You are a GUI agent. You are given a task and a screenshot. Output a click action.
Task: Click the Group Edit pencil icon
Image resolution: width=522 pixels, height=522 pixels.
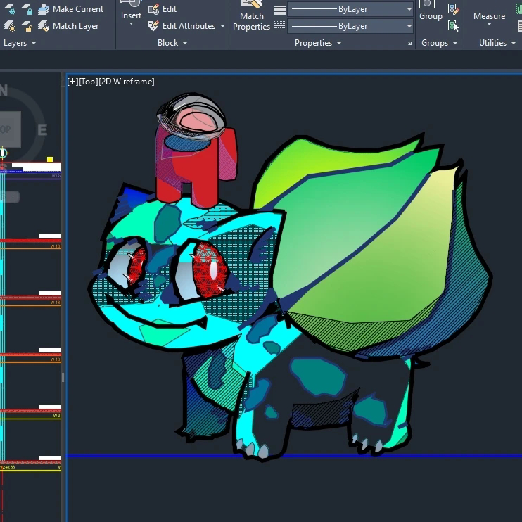pyautogui.click(x=453, y=9)
